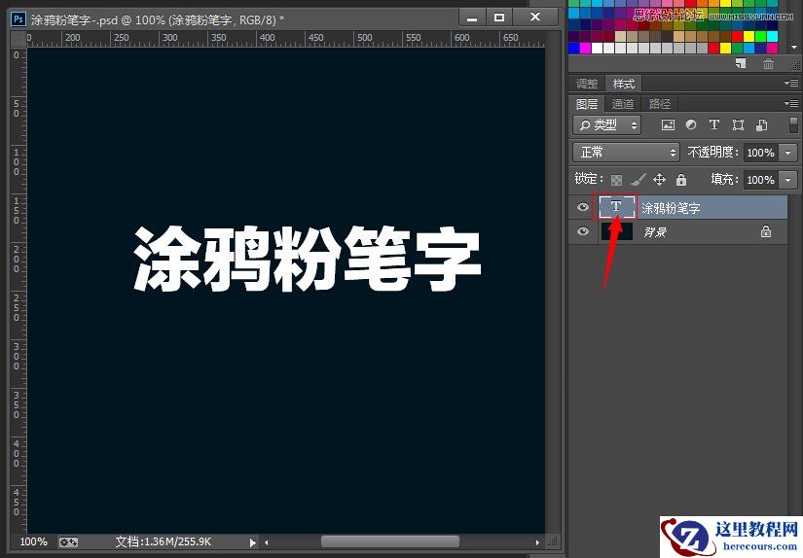Minimize the 涂鸦粉笔字 document window
This screenshot has width=803, height=558.
click(472, 17)
